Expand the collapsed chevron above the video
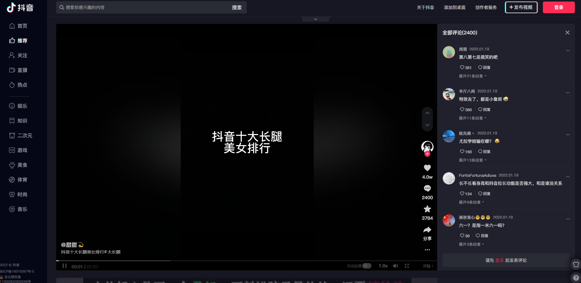The height and width of the screenshot is (283, 581). click(x=316, y=19)
